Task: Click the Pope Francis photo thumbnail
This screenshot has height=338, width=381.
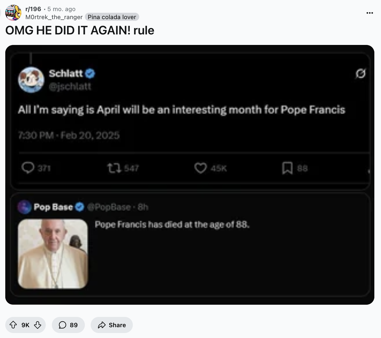Action: 53,254
